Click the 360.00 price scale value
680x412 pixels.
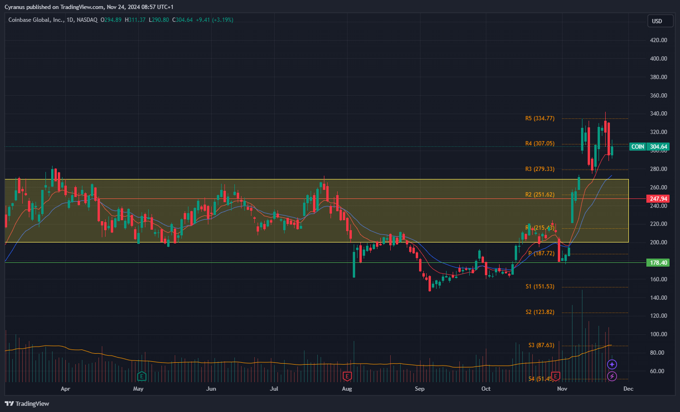[658, 96]
